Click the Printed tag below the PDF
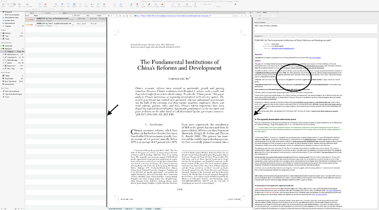Image resolution: width=379 pixels, height=210 pixels. [x=148, y=208]
